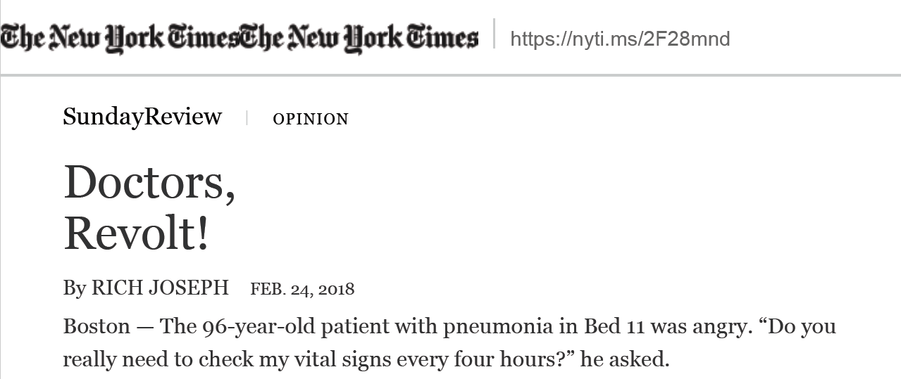Click the "Boston" dateline word
This screenshot has height=379, width=901.
click(x=97, y=327)
